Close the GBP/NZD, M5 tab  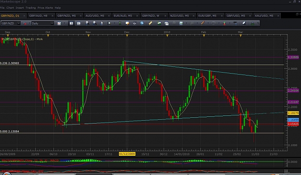(80, 16)
